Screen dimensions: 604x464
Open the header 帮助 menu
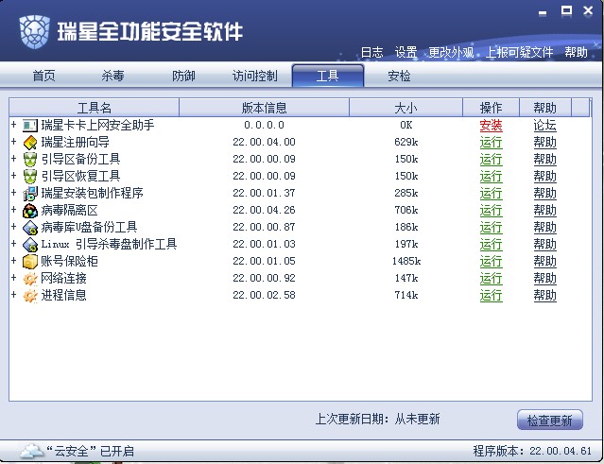pyautogui.click(x=577, y=52)
